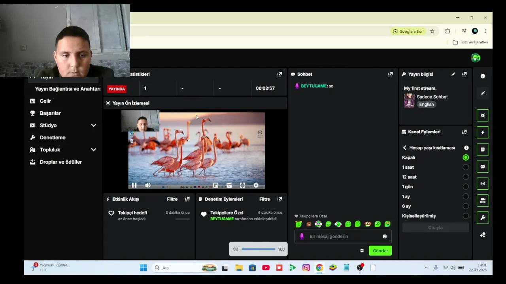Open Yayın Bağlantısı ve Anahtarı item
The width and height of the screenshot is (506, 284).
[68, 89]
